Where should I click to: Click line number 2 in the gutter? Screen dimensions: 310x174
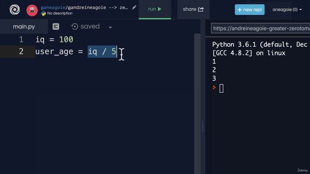click(21, 52)
